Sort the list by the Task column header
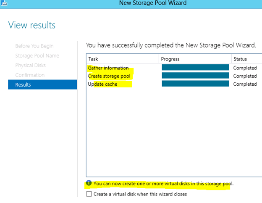 [x=123, y=59]
